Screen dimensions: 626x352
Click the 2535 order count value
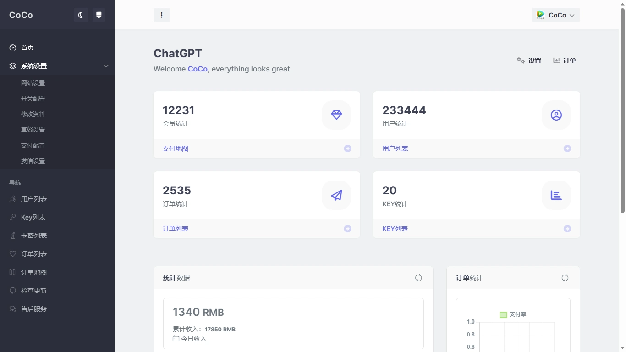(177, 191)
